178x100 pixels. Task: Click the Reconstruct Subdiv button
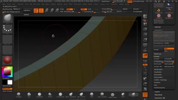[x=164, y=43]
